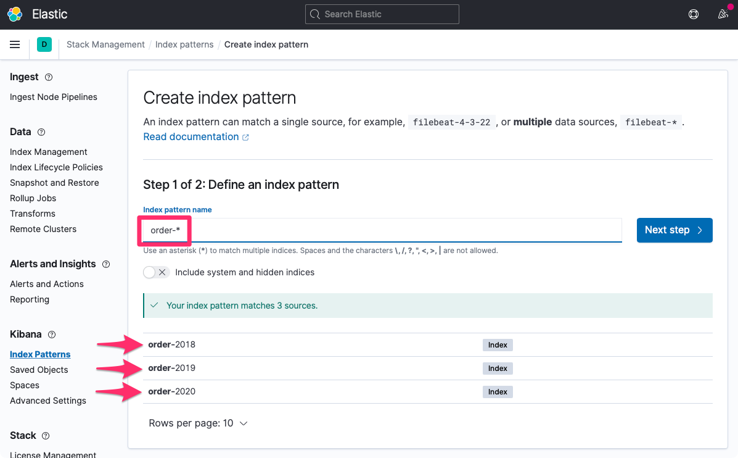The width and height of the screenshot is (738, 458).
Task: Click the Ingest section help icon
Action: [49, 77]
